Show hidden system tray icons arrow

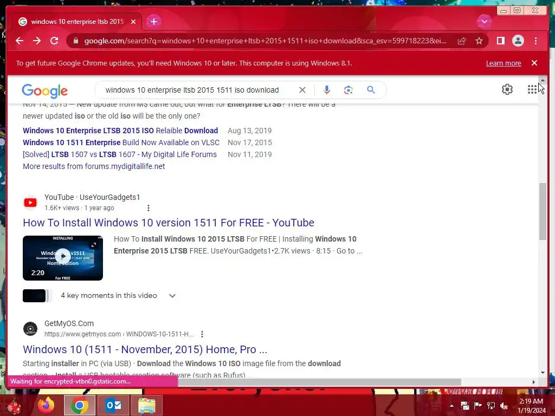coord(451,406)
